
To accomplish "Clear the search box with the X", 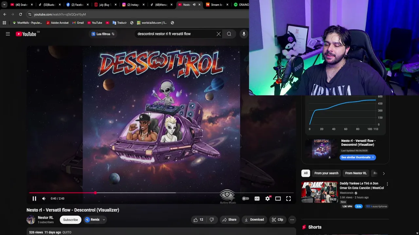I will 219,34.
